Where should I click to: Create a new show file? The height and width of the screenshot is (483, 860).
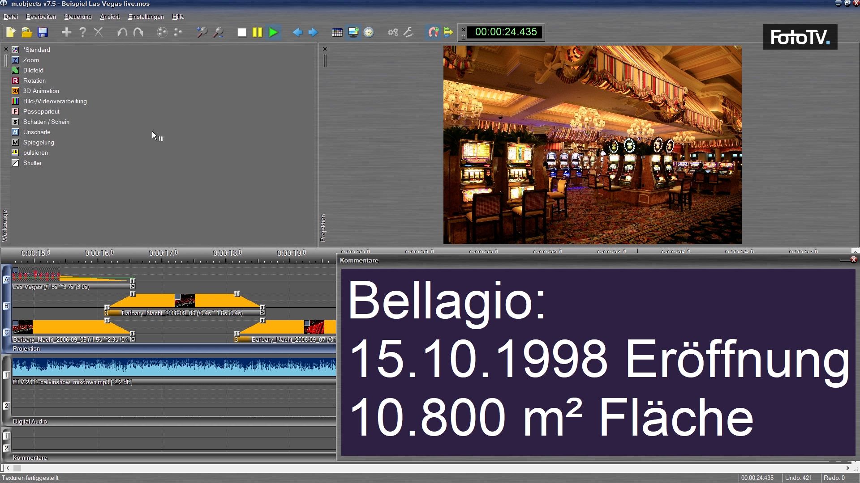pos(11,32)
